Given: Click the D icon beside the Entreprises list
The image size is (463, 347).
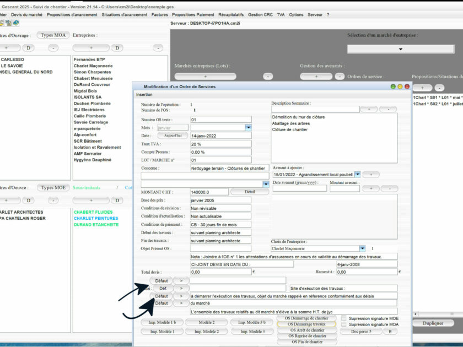Looking at the screenshot, I should click(116, 48).
